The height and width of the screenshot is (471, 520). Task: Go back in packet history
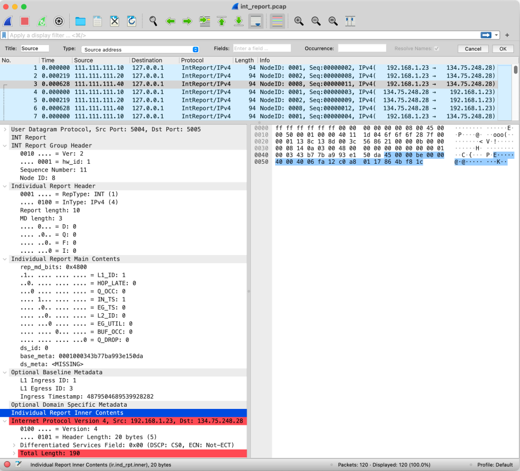click(x=170, y=21)
